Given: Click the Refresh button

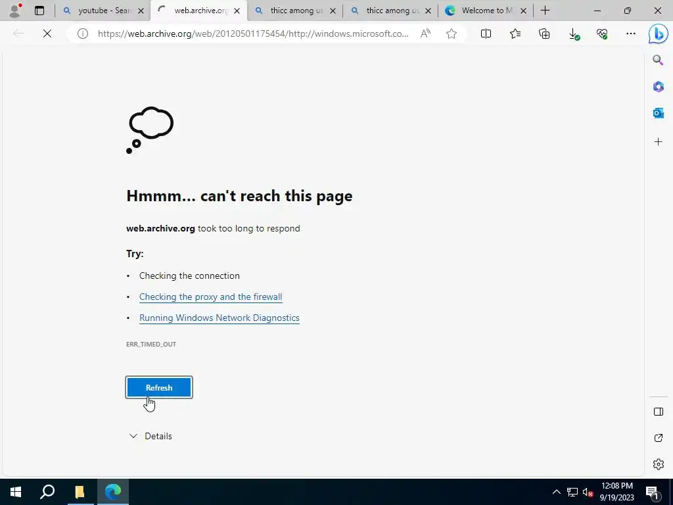Looking at the screenshot, I should pos(159,387).
